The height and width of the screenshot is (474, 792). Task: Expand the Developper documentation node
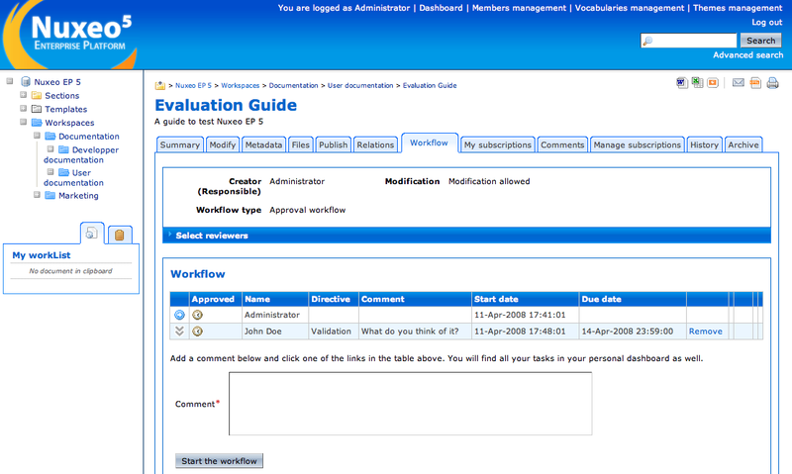pyautogui.click(x=50, y=148)
